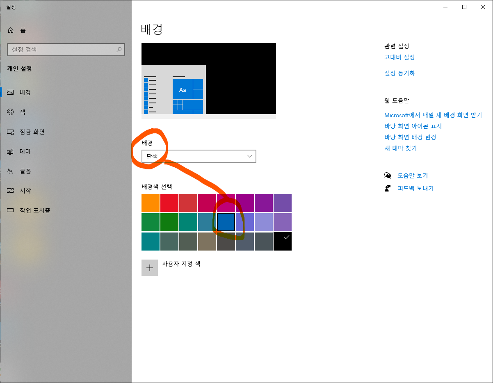This screenshot has height=383, width=493.
Task: Go to the 홈 home icon
Action: click(11, 30)
